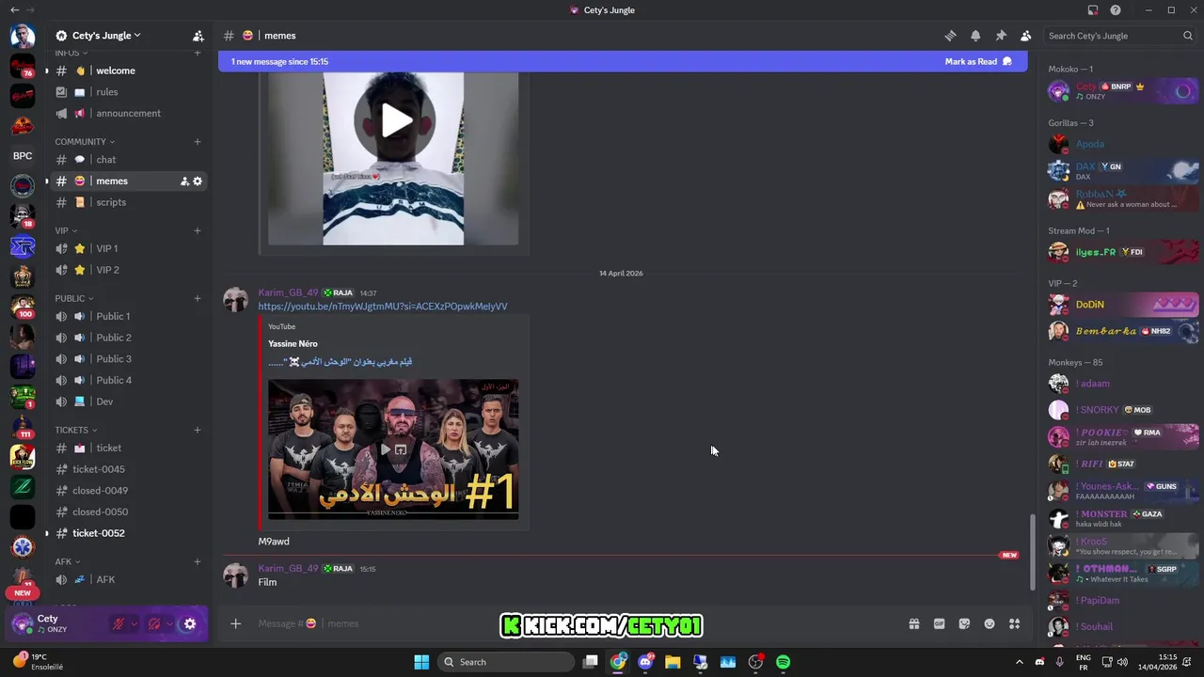Collapse the AFK category

coord(67,561)
